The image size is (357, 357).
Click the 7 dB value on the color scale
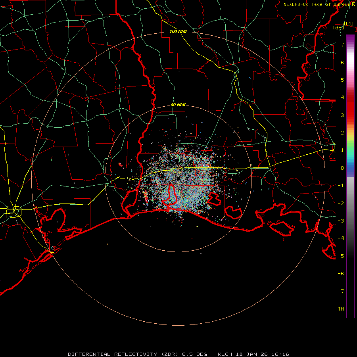point(342,45)
